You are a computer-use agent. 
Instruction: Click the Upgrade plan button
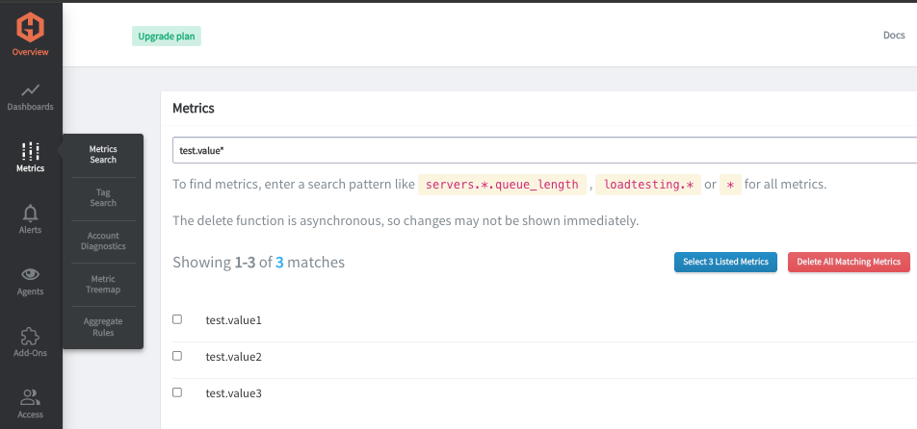point(167,36)
